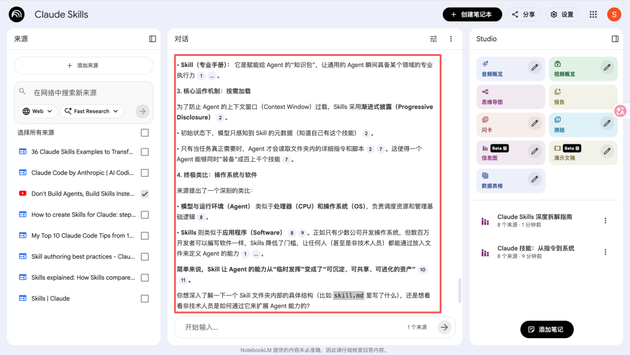The width and height of the screenshot is (630, 355).
Task: Click citation marker 11
Action: coord(183,280)
